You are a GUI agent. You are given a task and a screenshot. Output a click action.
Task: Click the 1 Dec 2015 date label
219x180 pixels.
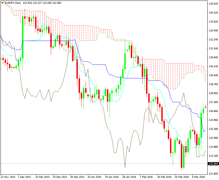(x=25, y=177)
